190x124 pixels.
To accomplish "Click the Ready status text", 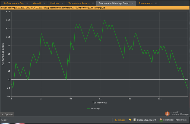I will (4, 120).
